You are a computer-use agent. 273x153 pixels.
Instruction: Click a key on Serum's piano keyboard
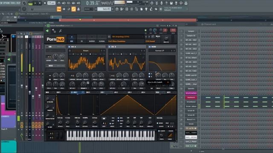[x=111, y=135]
